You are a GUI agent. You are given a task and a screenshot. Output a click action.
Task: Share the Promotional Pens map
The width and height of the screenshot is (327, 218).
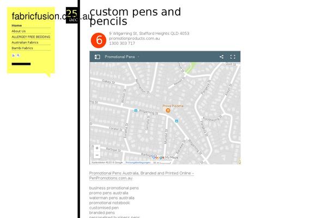pyautogui.click(x=221, y=57)
